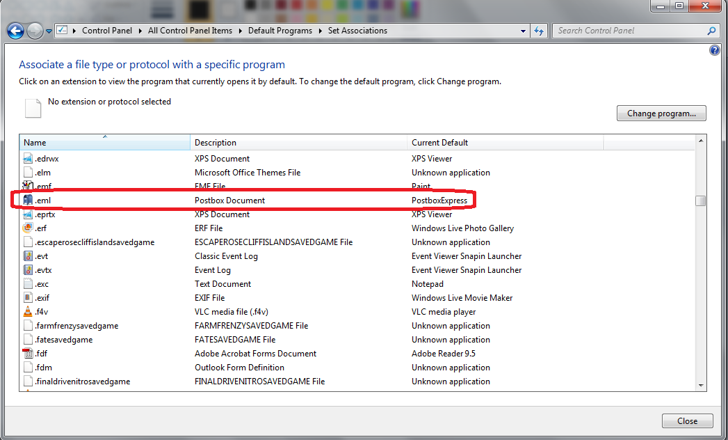Click the .elm blank file icon
The height and width of the screenshot is (440, 728).
pos(28,173)
